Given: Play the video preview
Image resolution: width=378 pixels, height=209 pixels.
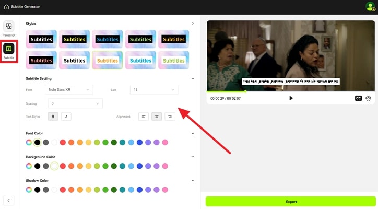Looking at the screenshot, I should click(x=291, y=98).
